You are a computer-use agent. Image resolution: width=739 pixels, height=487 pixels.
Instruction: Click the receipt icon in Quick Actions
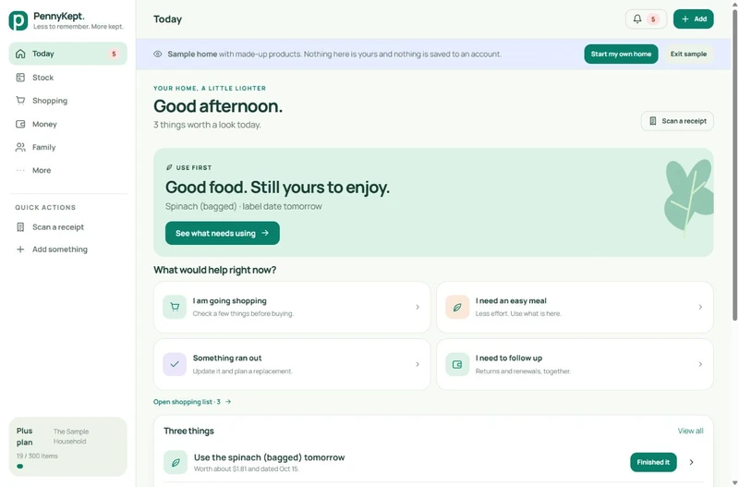20,227
